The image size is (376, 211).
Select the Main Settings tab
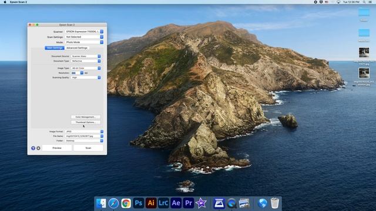(x=55, y=48)
